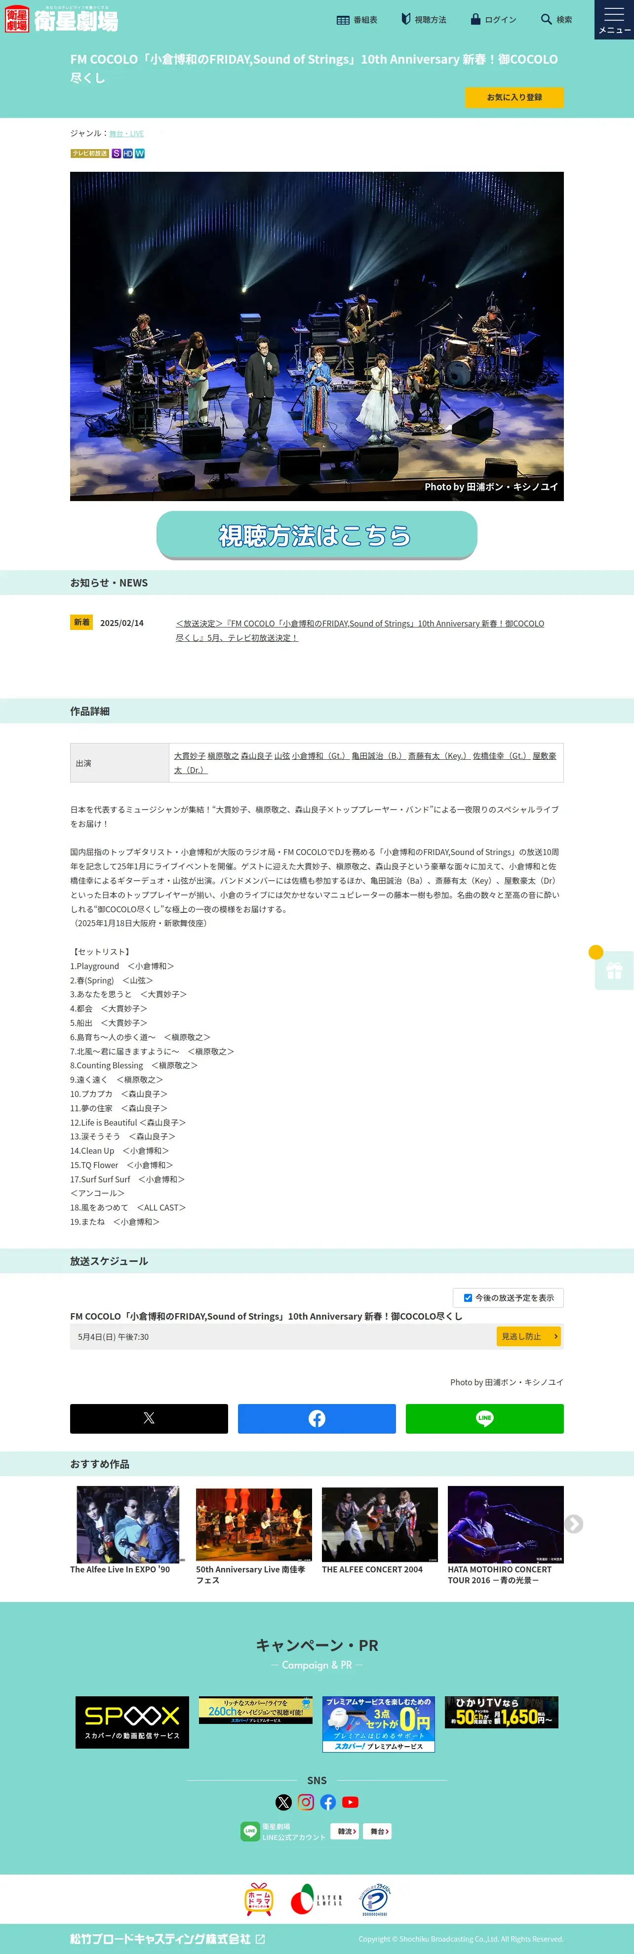Open the 視聴方法 menu item
Viewport: 634px width, 1954px height.
pyautogui.click(x=423, y=20)
